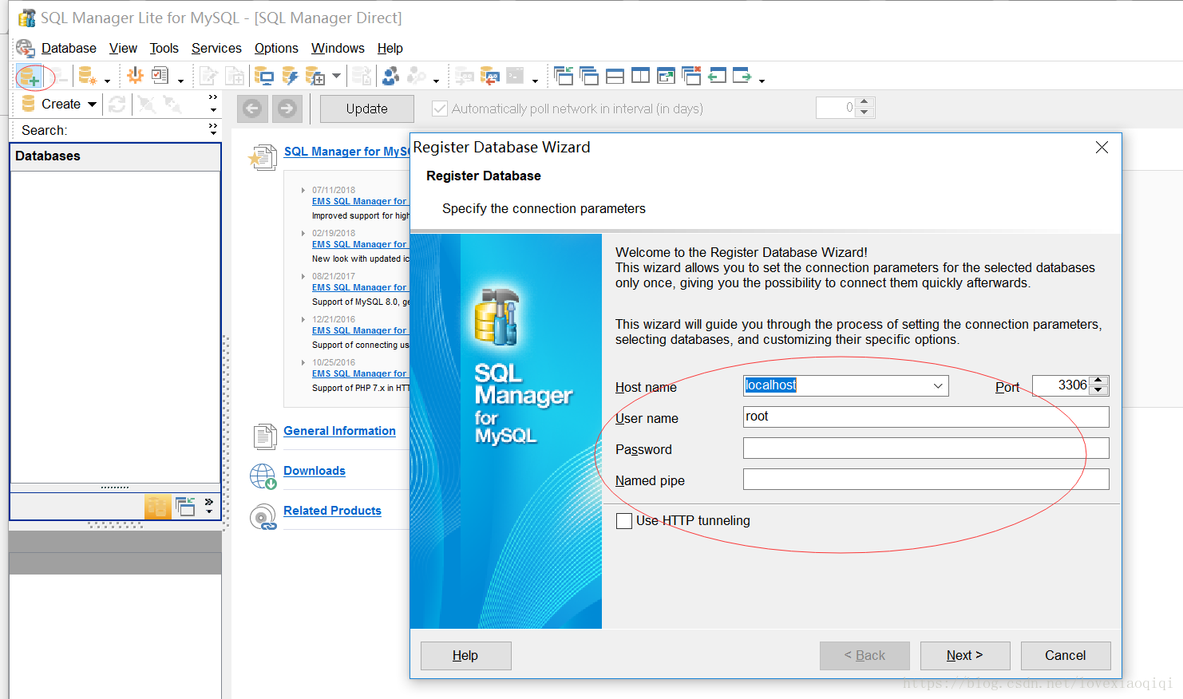Click the back arrow navigation button
Image resolution: width=1183 pixels, height=699 pixels.
tap(252, 109)
